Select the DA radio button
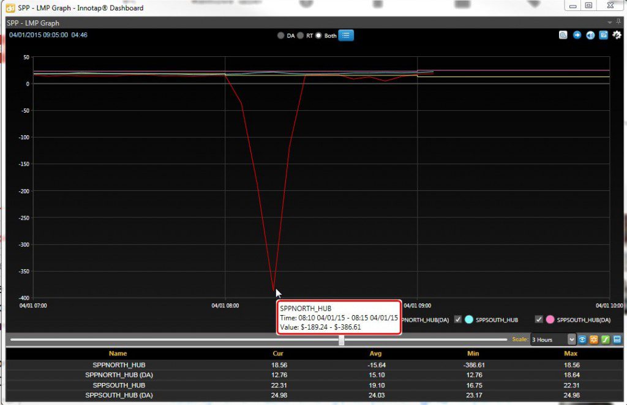Image resolution: width=627 pixels, height=405 pixels. [280, 35]
